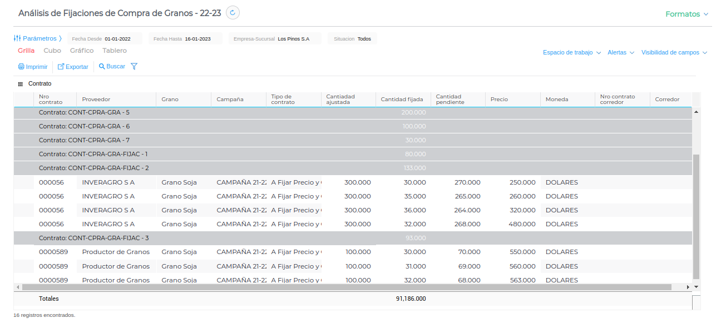Select fixed quantity cell 36.000
The width and height of the screenshot is (716, 323).
point(403,210)
